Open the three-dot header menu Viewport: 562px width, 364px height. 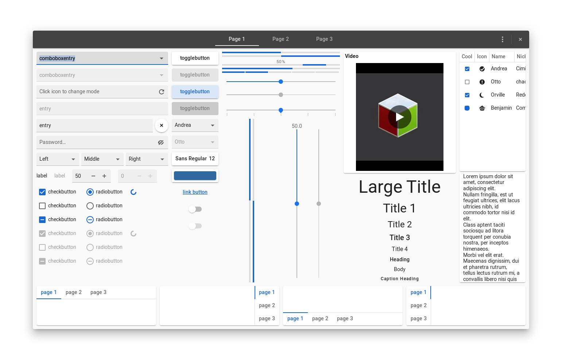(503, 39)
